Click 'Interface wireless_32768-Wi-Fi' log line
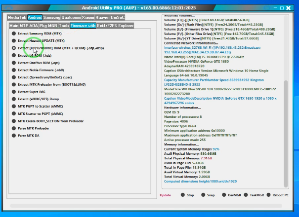Image resolution: width=299 pixels, height=217 pixels. (212, 50)
